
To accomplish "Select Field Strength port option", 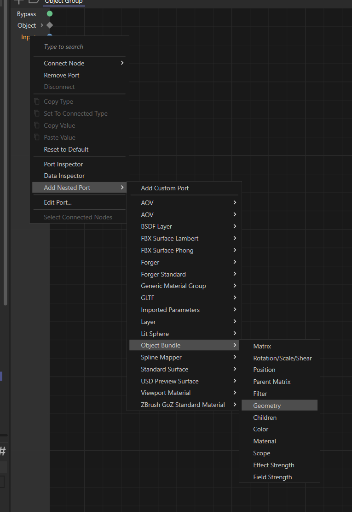I will point(272,477).
